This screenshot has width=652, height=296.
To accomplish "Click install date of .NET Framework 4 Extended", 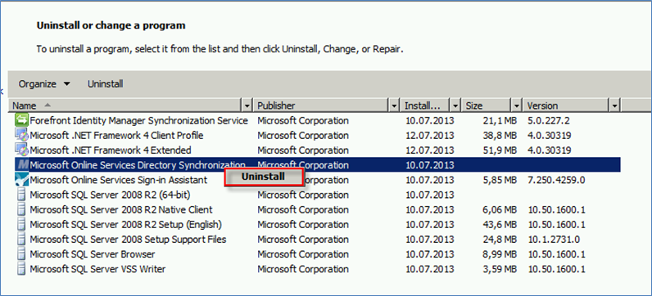I will (x=430, y=150).
